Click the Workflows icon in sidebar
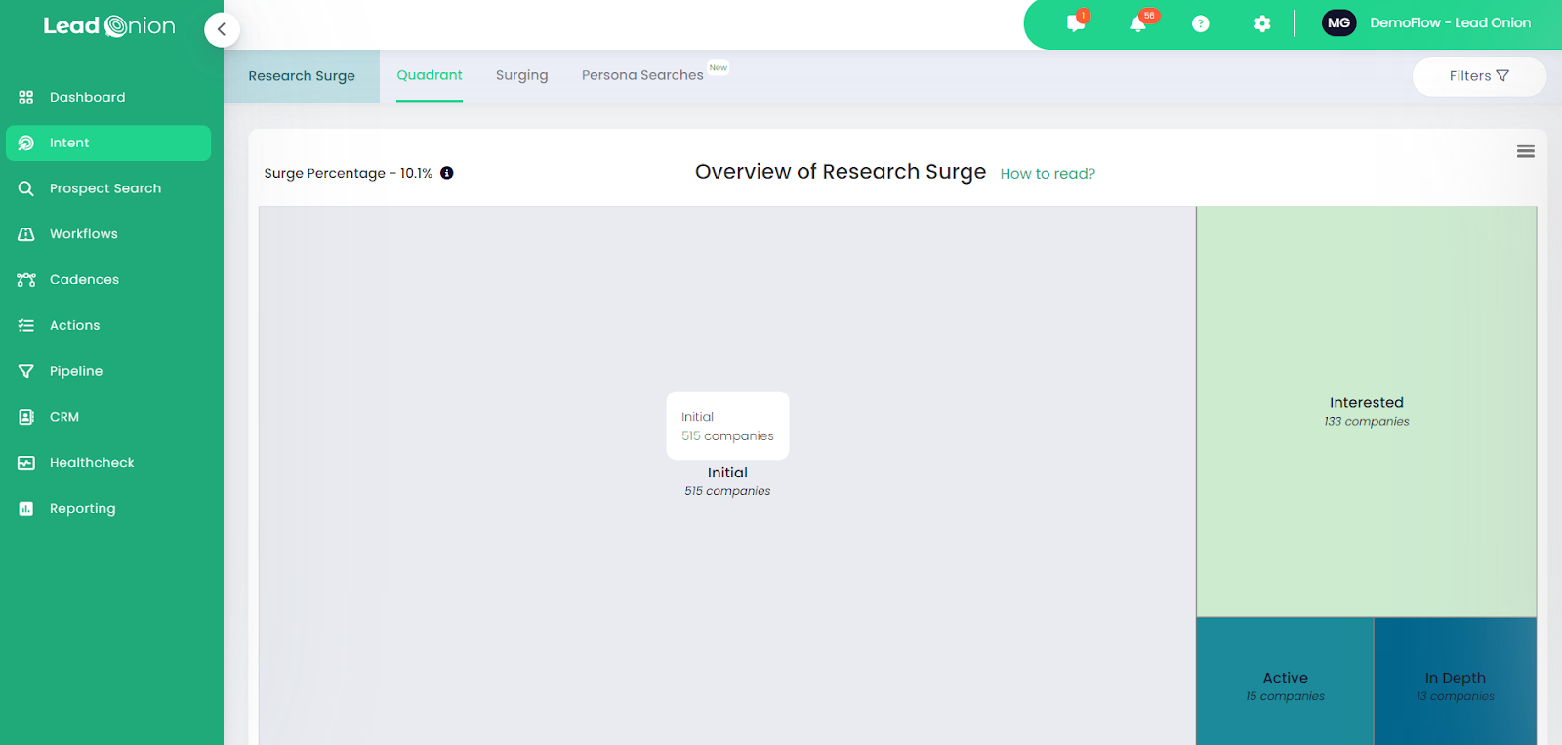This screenshot has height=745, width=1562. click(x=26, y=234)
